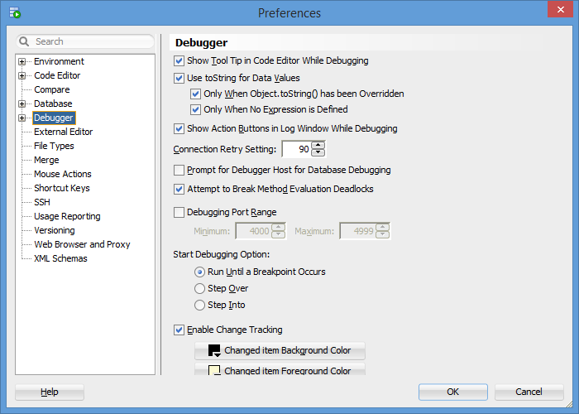Uncheck Show Tool Tip in Code Editor

click(179, 60)
